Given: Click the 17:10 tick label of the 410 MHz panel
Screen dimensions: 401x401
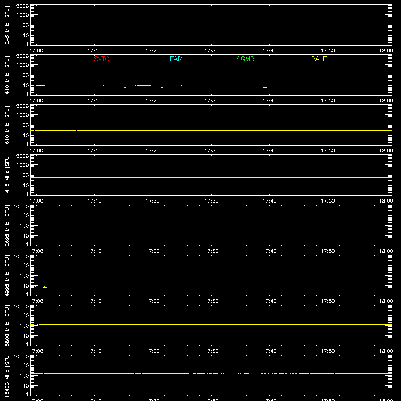Looking at the screenshot, I should (x=94, y=101).
